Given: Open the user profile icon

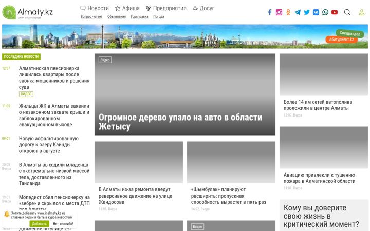Looking at the screenshot, I should click(x=362, y=12).
